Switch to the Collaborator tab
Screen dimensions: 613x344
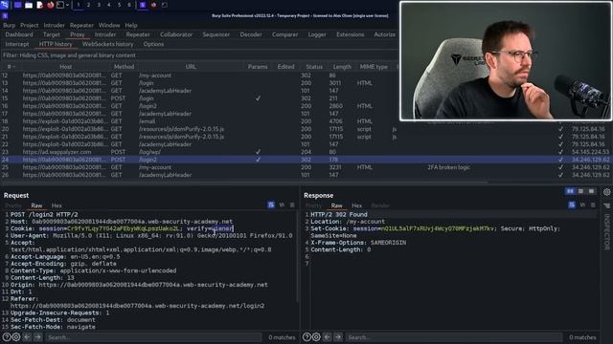point(176,34)
